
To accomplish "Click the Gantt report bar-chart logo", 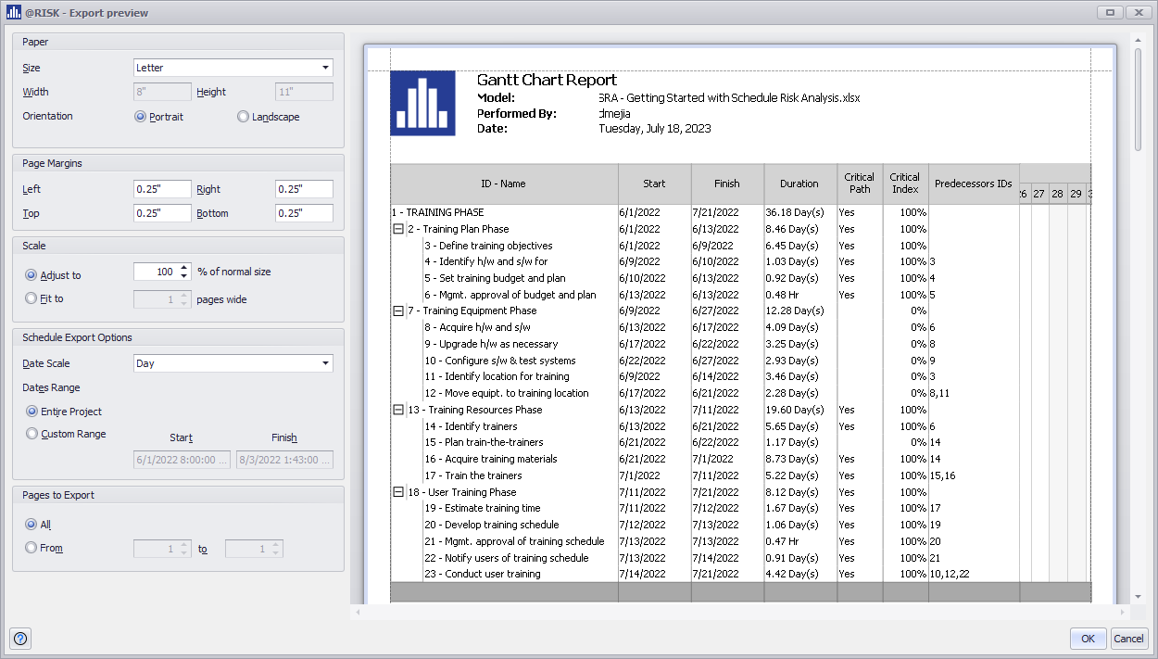I will pos(422,103).
